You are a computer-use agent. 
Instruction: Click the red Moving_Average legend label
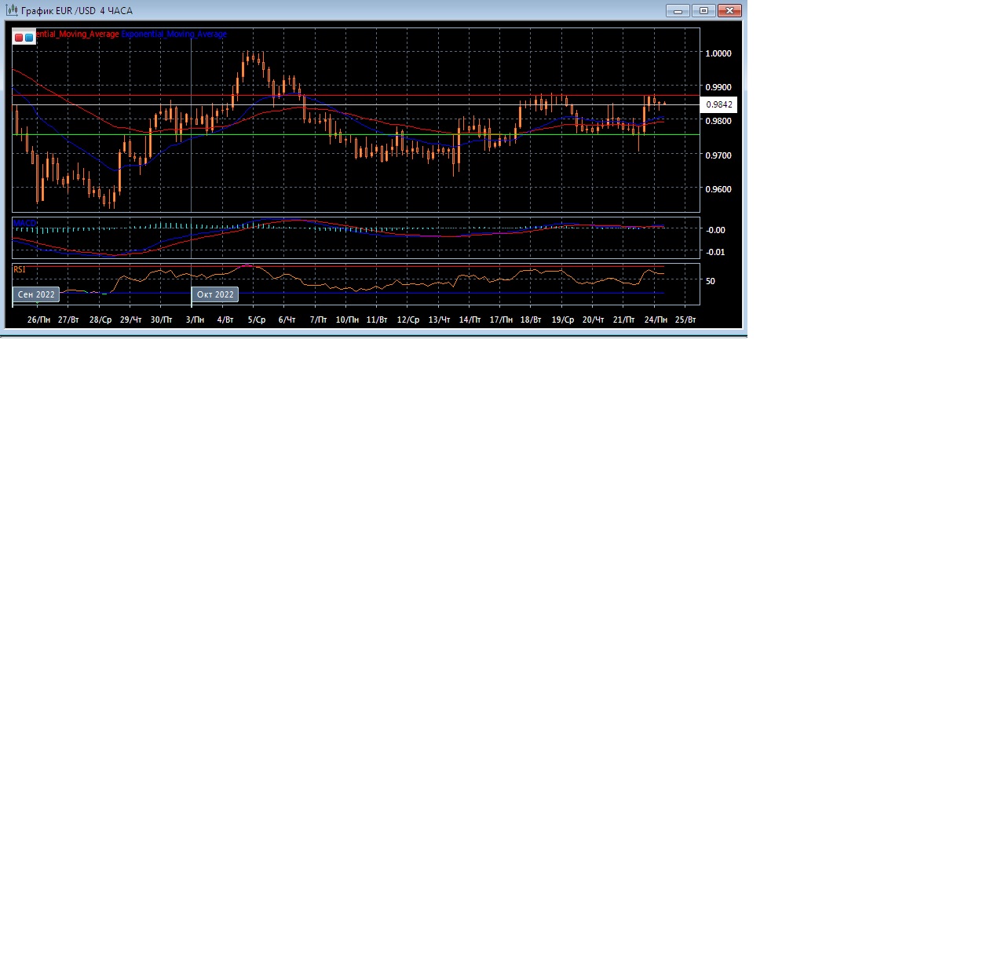(x=78, y=35)
